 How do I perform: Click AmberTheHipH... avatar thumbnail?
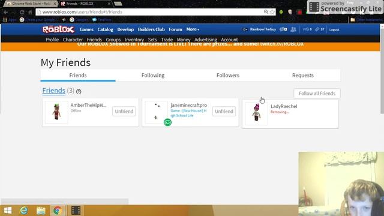coord(56,112)
